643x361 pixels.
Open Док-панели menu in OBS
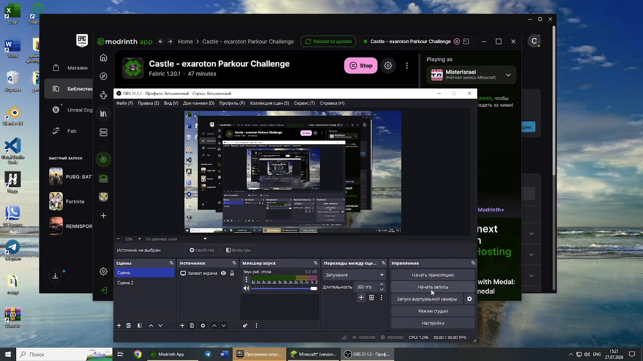pos(199,103)
